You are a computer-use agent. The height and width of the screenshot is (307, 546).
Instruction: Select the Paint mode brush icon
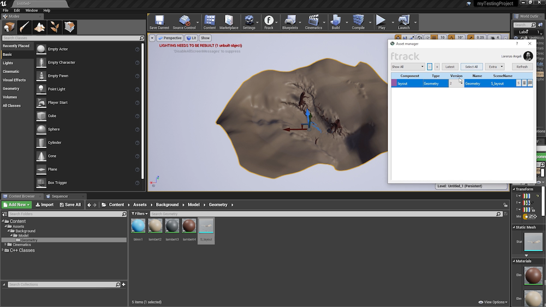(x=25, y=27)
